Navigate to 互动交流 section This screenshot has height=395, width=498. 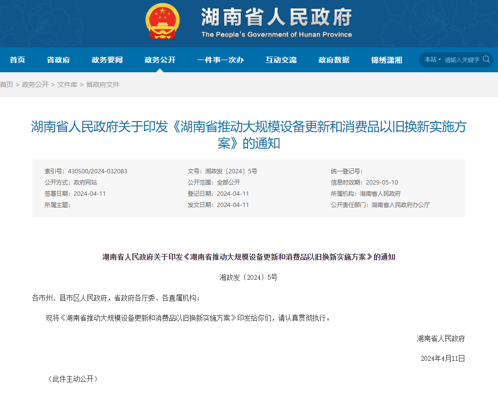[x=281, y=60]
